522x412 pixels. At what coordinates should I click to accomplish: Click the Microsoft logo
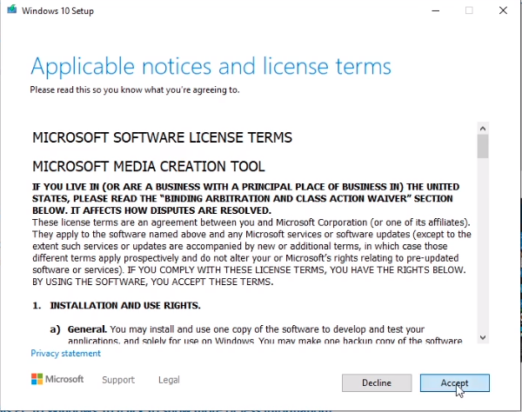57,379
